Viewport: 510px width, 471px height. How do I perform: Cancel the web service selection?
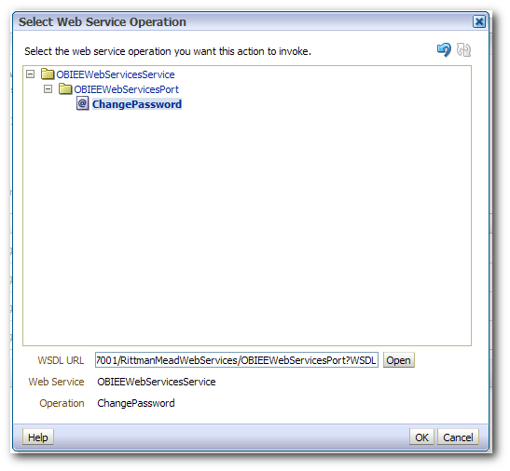[458, 437]
